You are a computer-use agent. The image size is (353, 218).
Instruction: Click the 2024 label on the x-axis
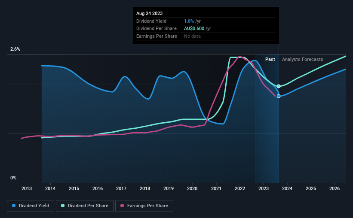287,188
